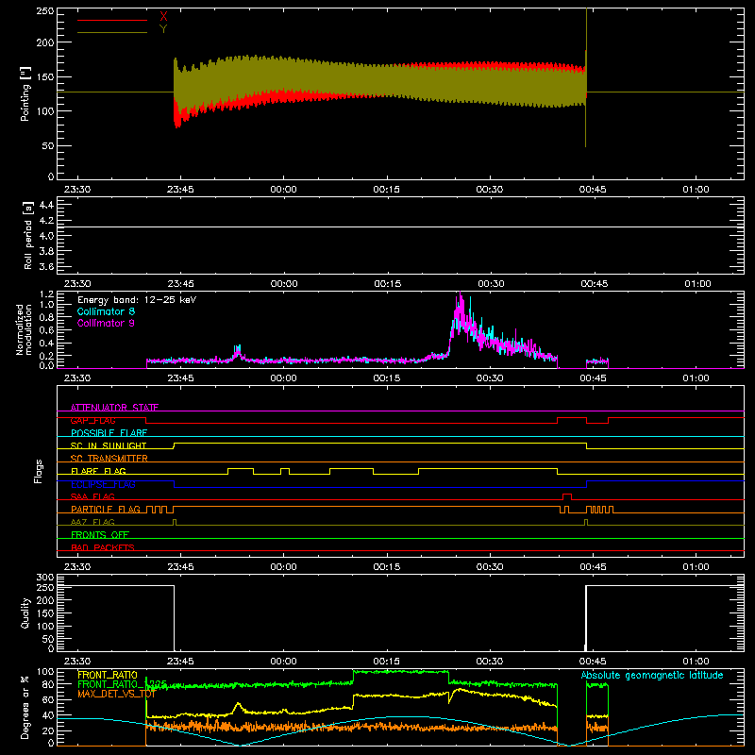Click '23:45' under the Pointing plot
Screen dimensions: 755x755
(180, 190)
